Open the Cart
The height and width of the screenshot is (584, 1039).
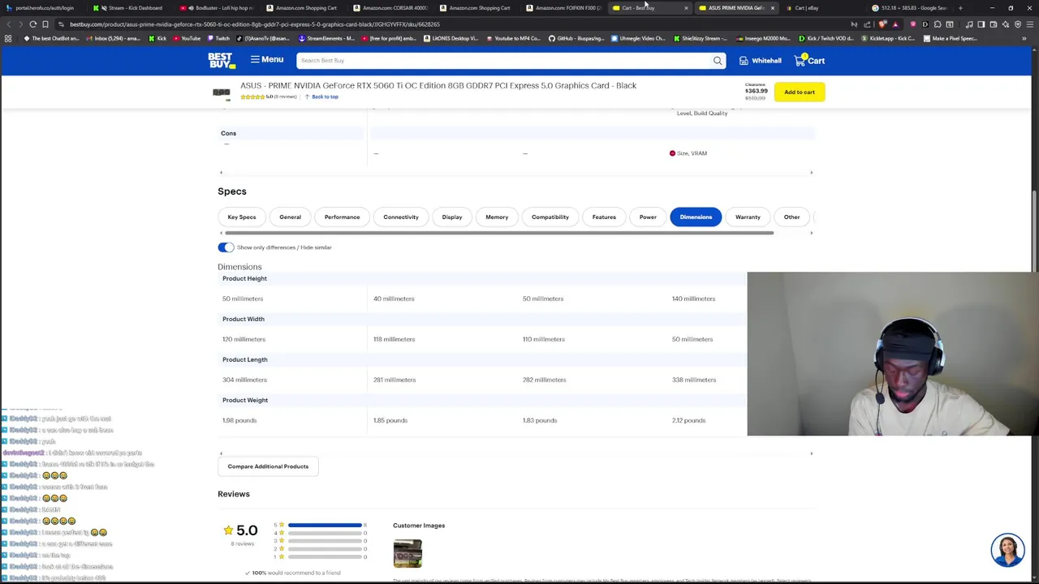[x=809, y=61]
